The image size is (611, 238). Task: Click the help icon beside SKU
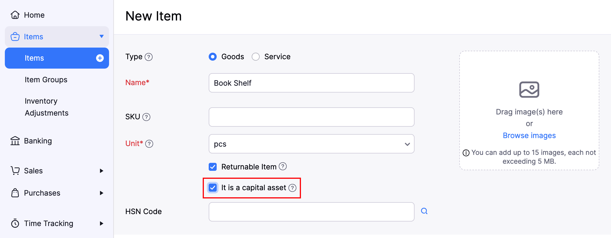click(x=146, y=117)
